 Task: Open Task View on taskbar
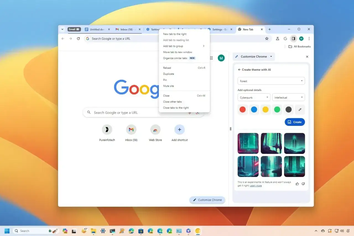[74, 231]
